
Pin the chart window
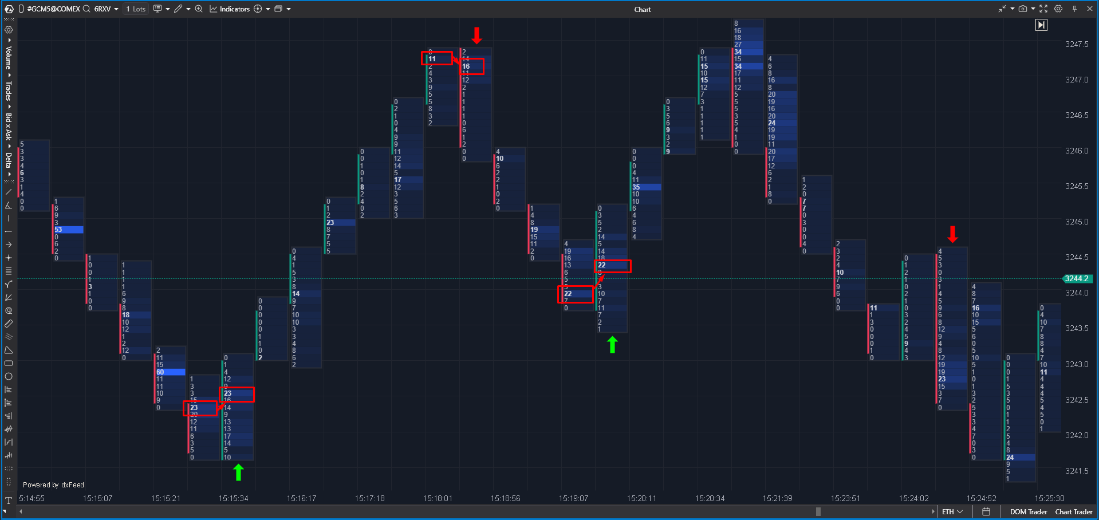click(x=1074, y=9)
